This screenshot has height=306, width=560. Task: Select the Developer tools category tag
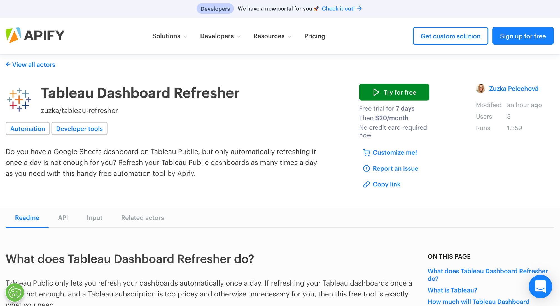coord(80,129)
